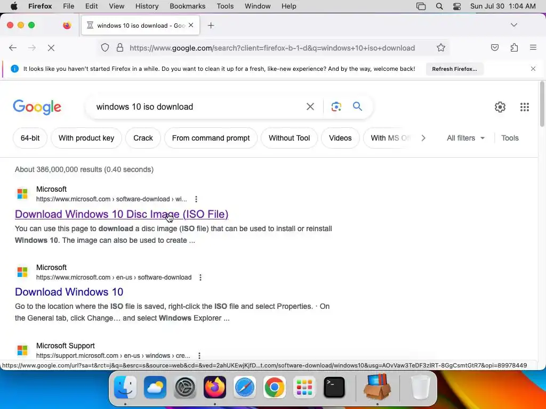Open Launchpad from the Dock
The height and width of the screenshot is (409, 546).
tap(304, 387)
